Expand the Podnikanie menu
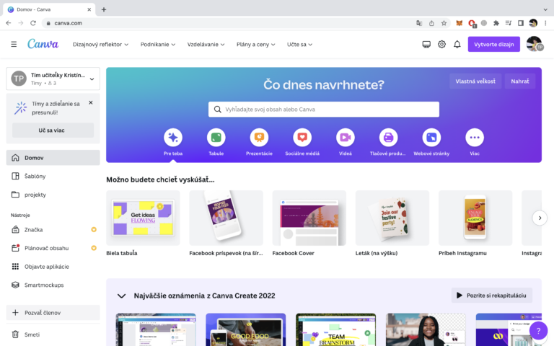554x346 pixels. pos(157,45)
